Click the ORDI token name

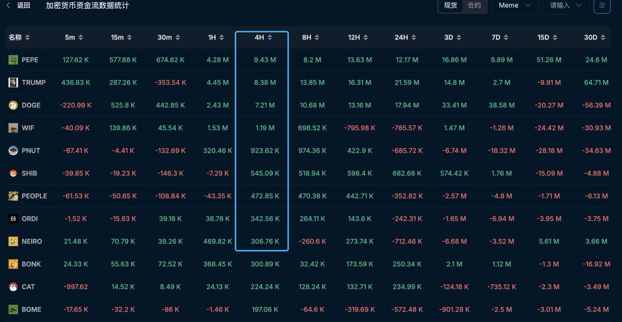click(x=30, y=219)
